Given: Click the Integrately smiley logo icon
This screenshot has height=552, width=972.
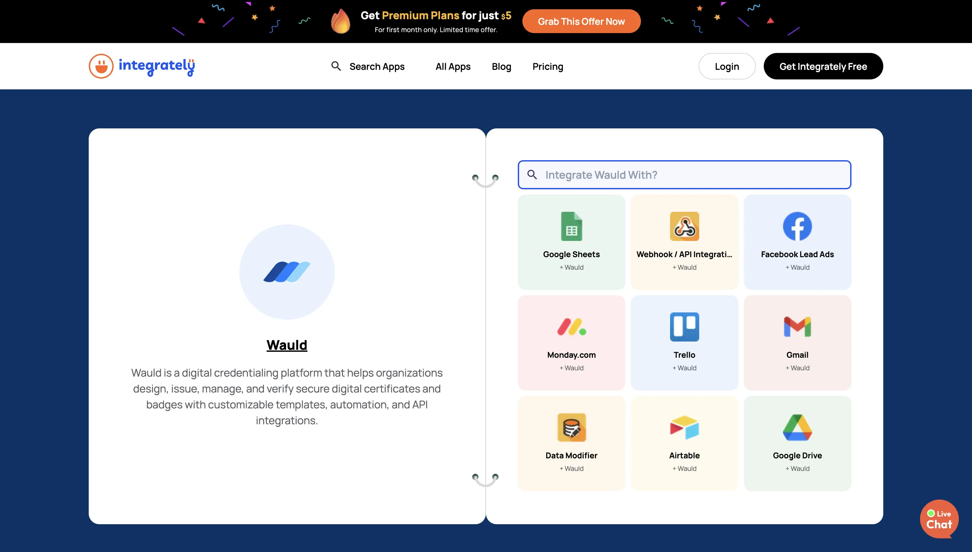Looking at the screenshot, I should point(101,66).
